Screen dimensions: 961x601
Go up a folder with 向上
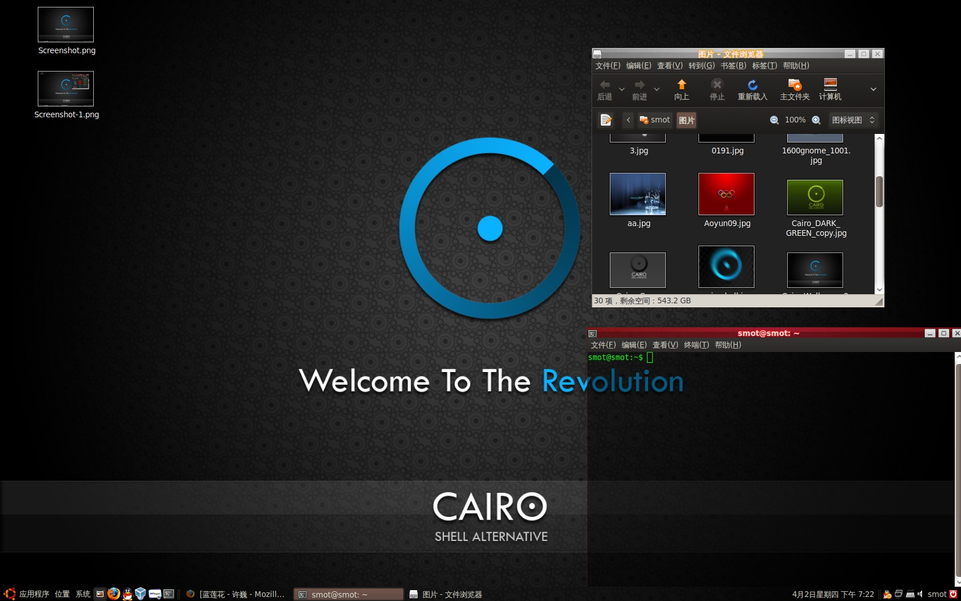click(x=681, y=90)
